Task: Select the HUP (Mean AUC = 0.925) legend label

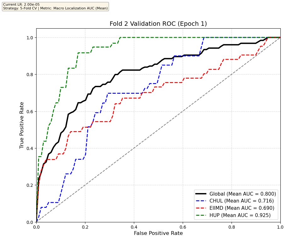Action: pos(240,215)
